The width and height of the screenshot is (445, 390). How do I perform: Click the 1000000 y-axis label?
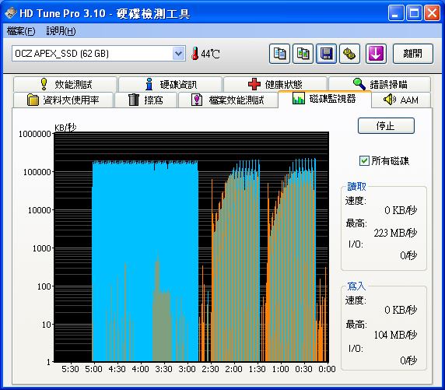(x=35, y=134)
